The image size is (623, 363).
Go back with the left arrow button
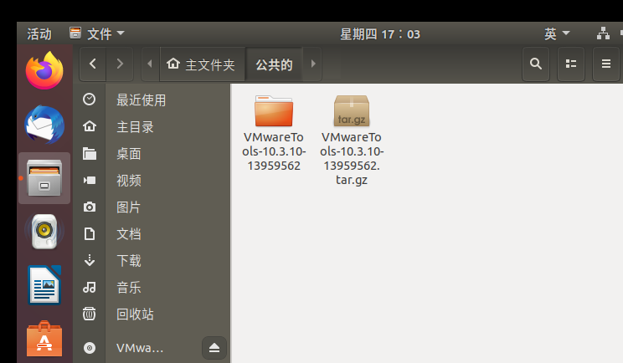click(93, 64)
